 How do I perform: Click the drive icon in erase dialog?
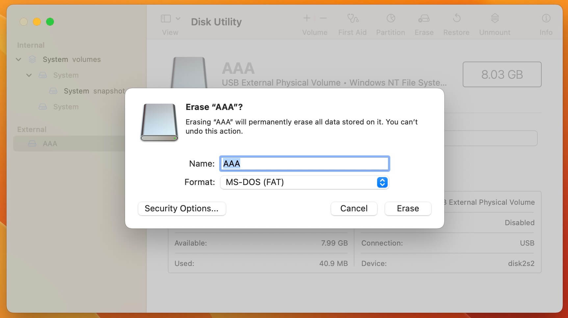click(x=159, y=122)
